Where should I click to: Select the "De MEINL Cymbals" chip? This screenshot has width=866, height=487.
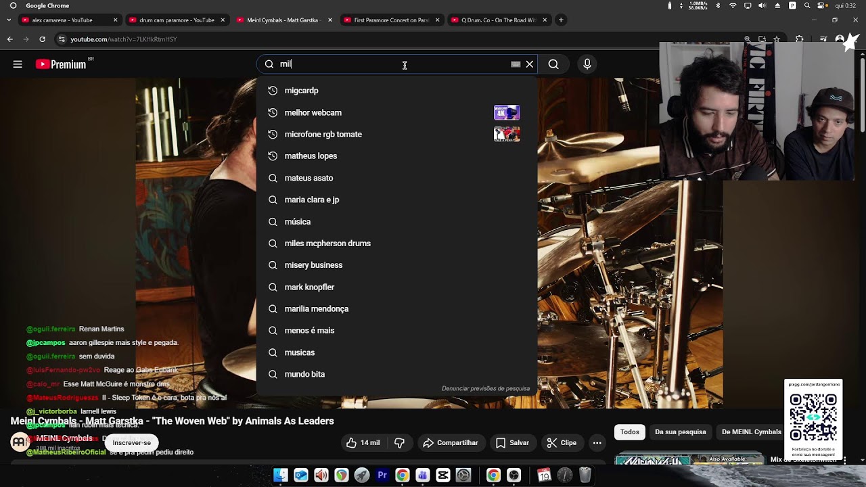point(752,432)
